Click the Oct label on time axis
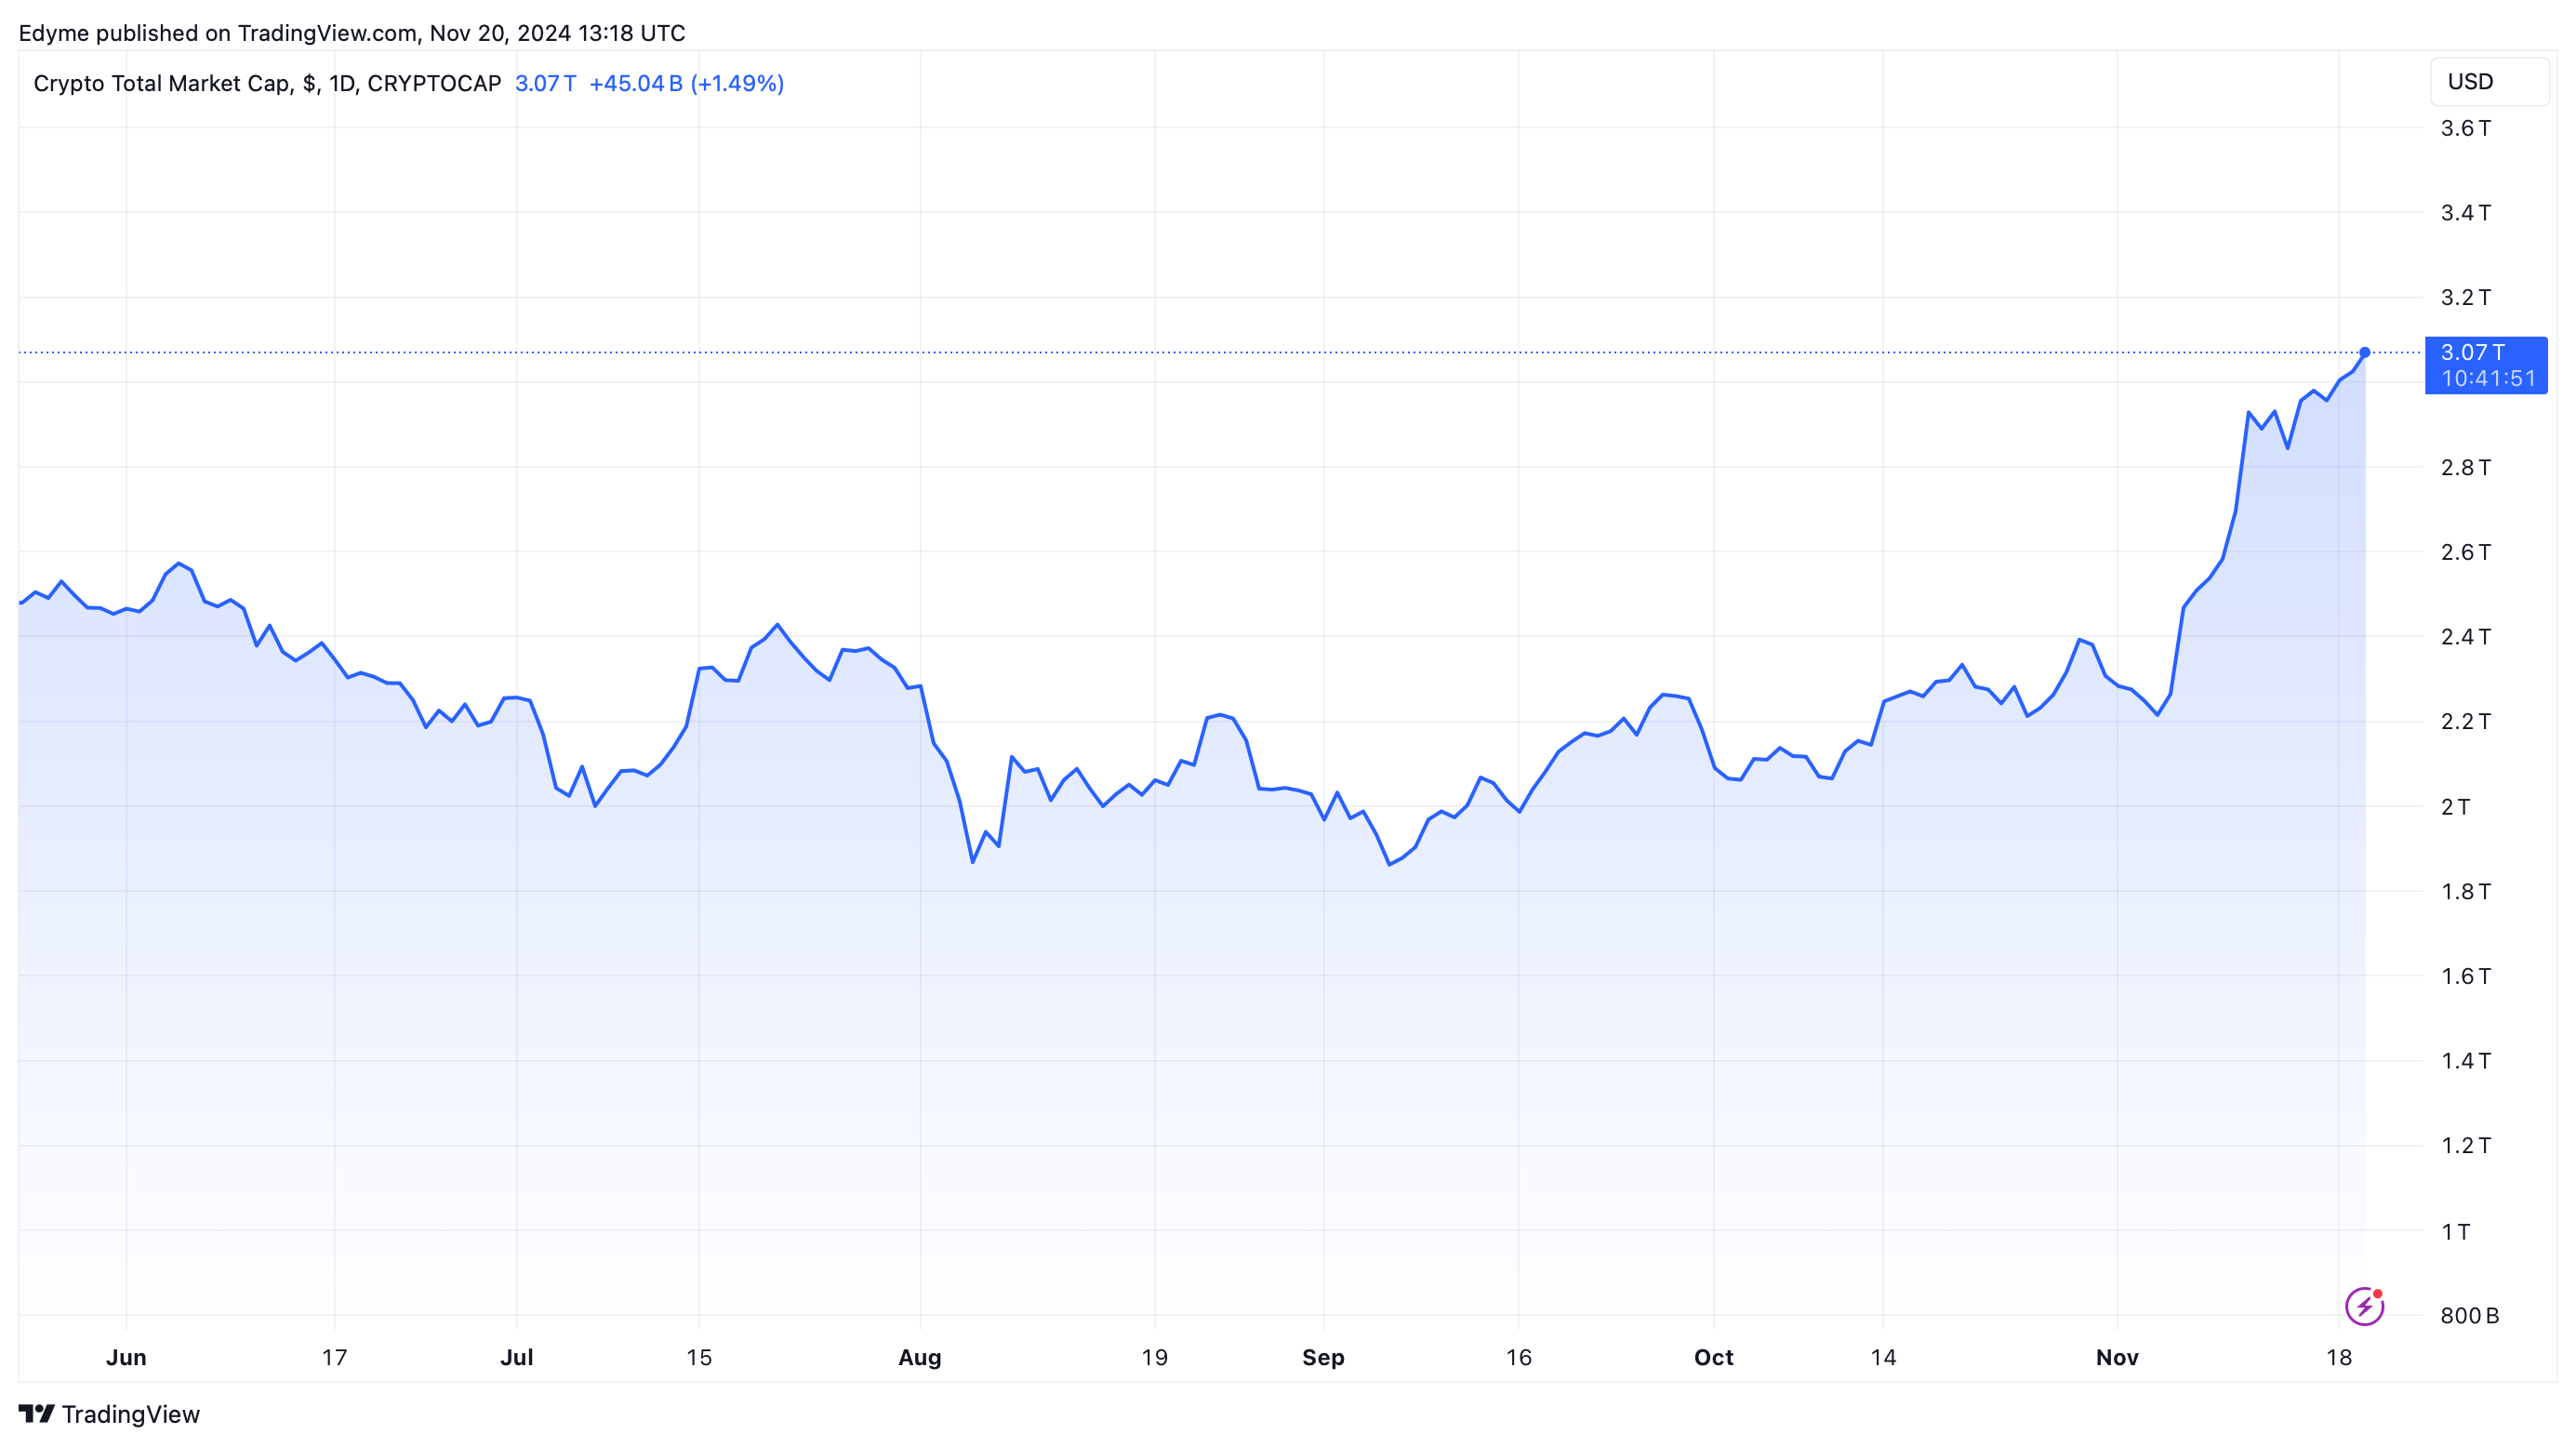This screenshot has width=2576, height=1447. [1713, 1357]
